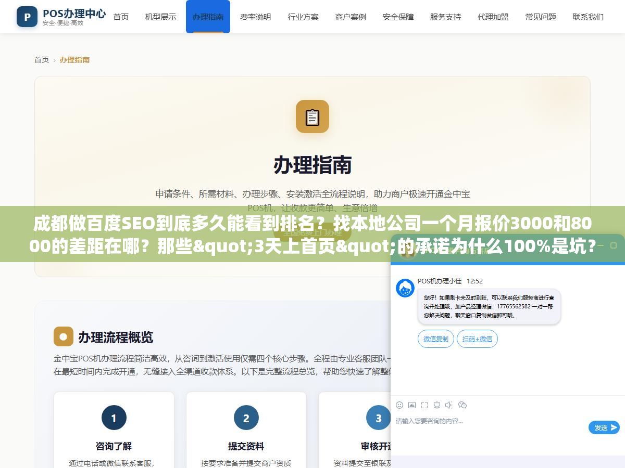Open the 行业方案 navigation item
This screenshot has height=468, width=625.
(303, 17)
